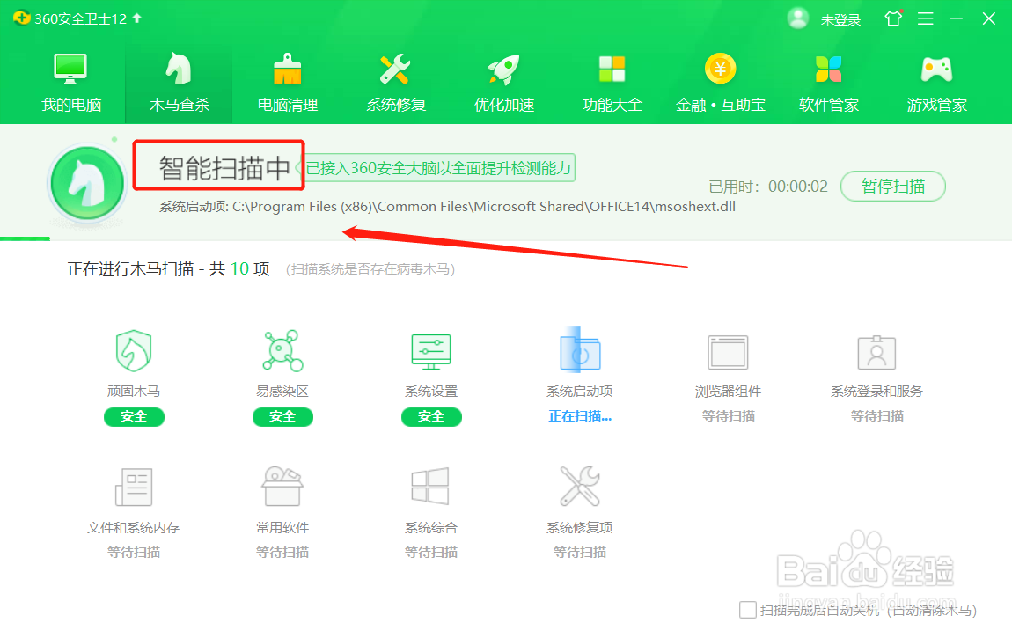
Task: Open 优化加速 rocket icon
Action: (x=503, y=69)
